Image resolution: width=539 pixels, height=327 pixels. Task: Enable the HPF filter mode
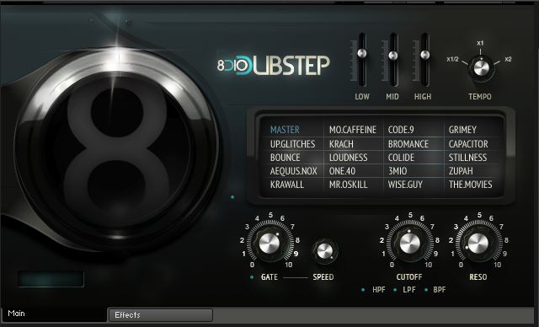tap(363, 290)
